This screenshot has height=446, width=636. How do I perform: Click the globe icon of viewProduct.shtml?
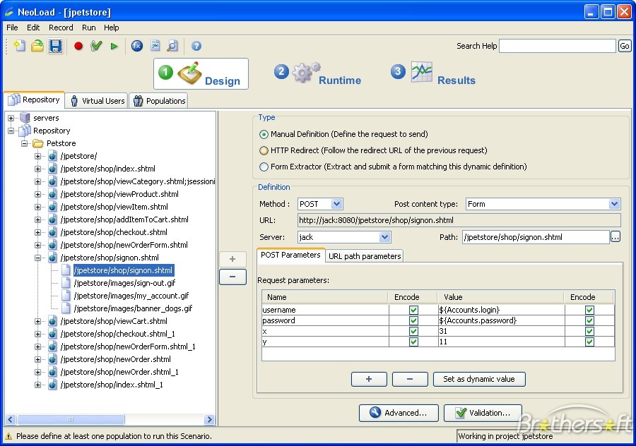tap(52, 194)
